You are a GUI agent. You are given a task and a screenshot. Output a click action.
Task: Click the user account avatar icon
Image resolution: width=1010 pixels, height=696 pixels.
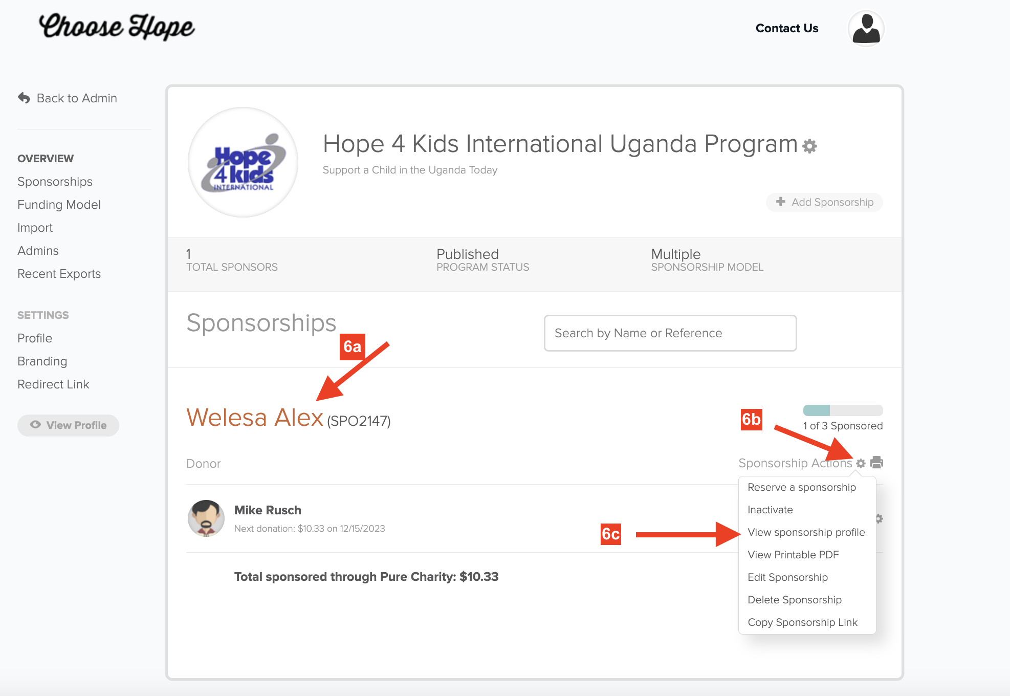click(x=866, y=29)
